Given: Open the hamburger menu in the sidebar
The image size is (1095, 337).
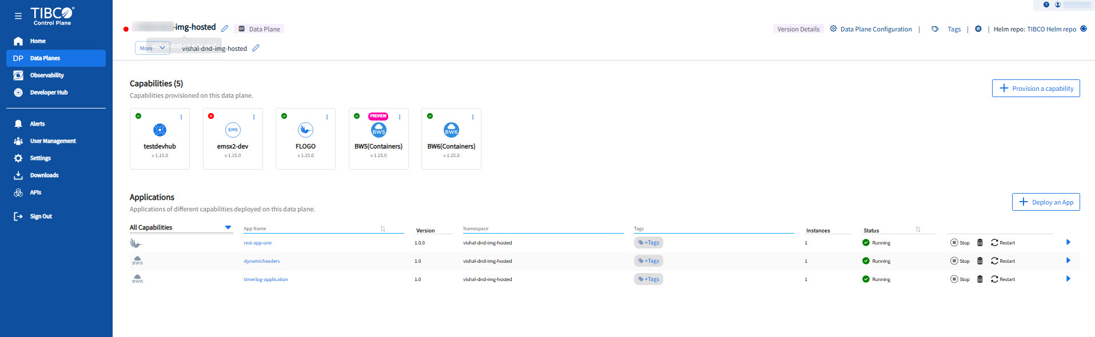Looking at the screenshot, I should tap(18, 16).
